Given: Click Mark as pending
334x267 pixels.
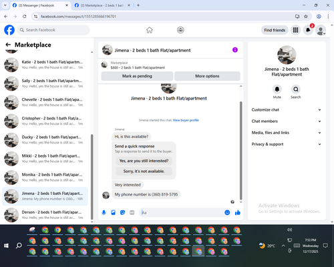Looking at the screenshot, I should pos(137,76).
